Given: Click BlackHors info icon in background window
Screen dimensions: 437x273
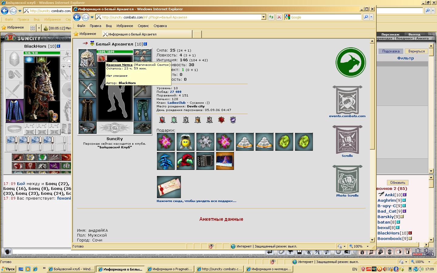Looking at the screenshot, I should (59, 46).
